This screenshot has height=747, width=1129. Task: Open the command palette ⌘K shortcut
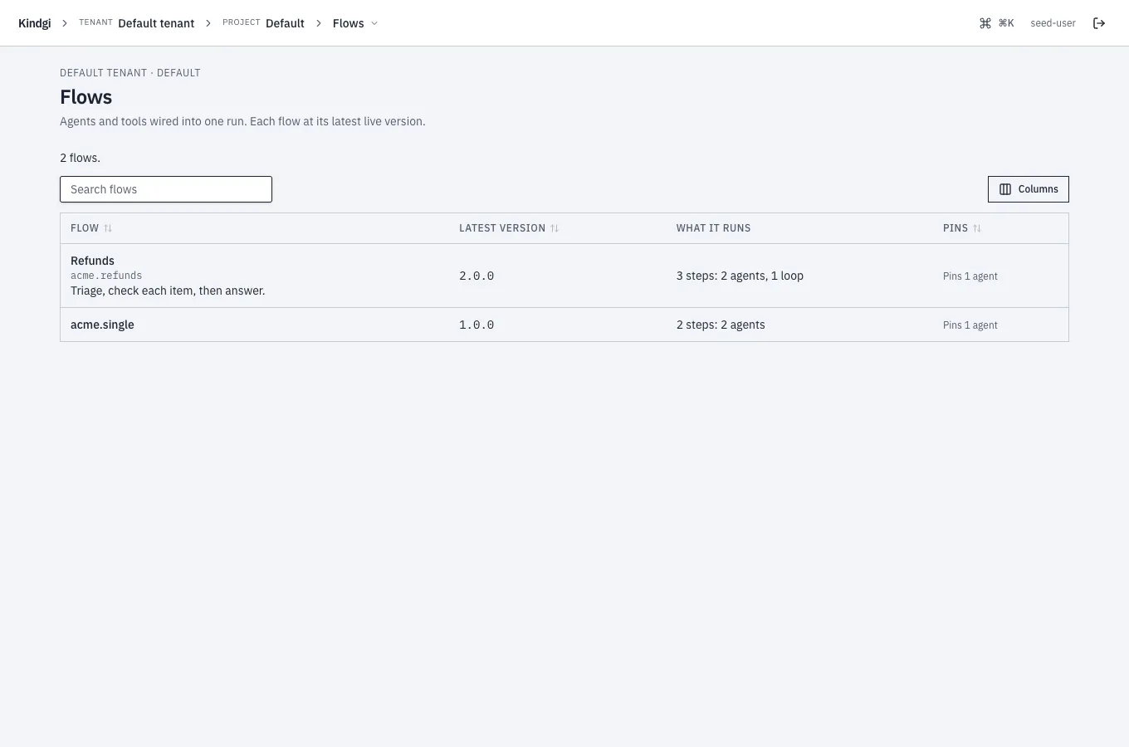click(x=996, y=23)
